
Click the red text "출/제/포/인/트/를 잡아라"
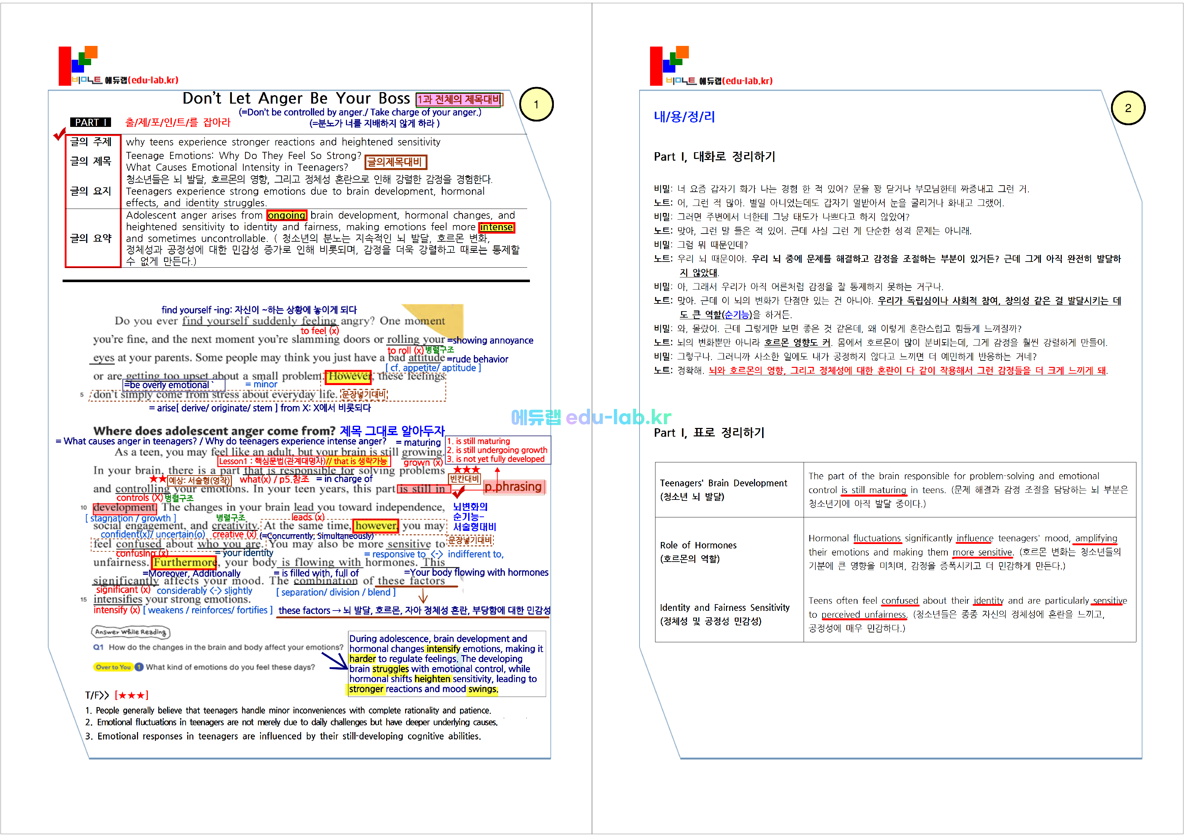point(178,122)
